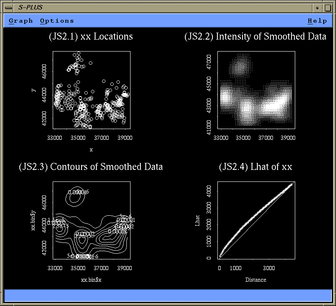The image size is (336, 306).
Task: Open the Help menu
Action: pyautogui.click(x=317, y=21)
